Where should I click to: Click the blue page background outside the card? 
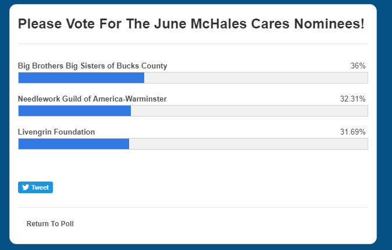coord(384,116)
